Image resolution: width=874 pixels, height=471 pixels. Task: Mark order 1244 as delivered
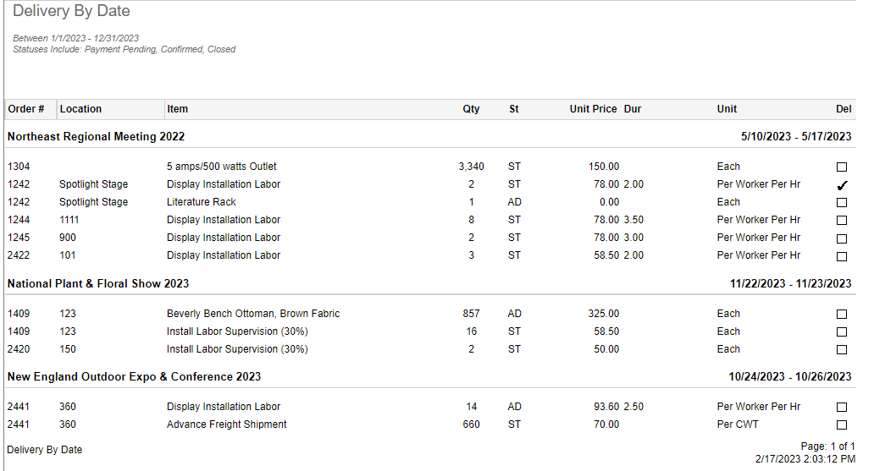coord(841,221)
